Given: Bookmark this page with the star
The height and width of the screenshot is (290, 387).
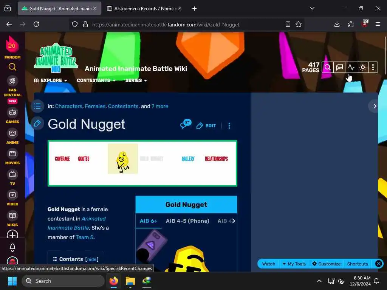Looking at the screenshot, I should tap(299, 25).
